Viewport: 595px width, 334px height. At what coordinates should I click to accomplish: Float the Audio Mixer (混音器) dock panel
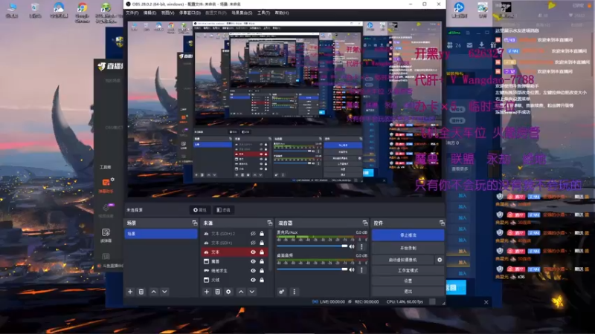click(x=365, y=223)
